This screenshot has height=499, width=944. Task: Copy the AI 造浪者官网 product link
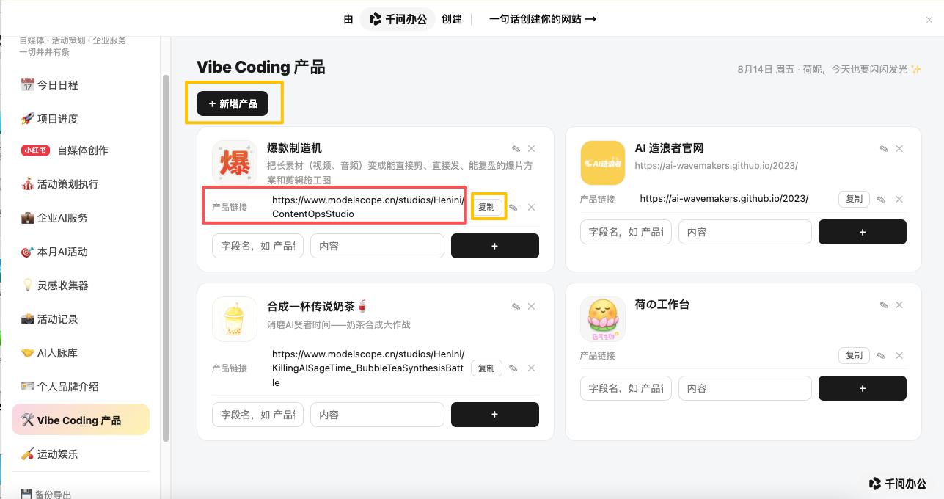tap(854, 199)
